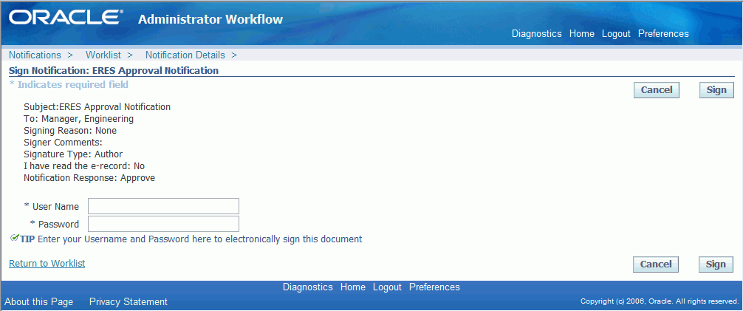743x311 pixels.
Task: Navigate to Worklist breadcrumb
Action: (x=103, y=55)
